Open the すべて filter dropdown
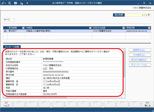The width and height of the screenshot is (154, 112). (x=9, y=20)
